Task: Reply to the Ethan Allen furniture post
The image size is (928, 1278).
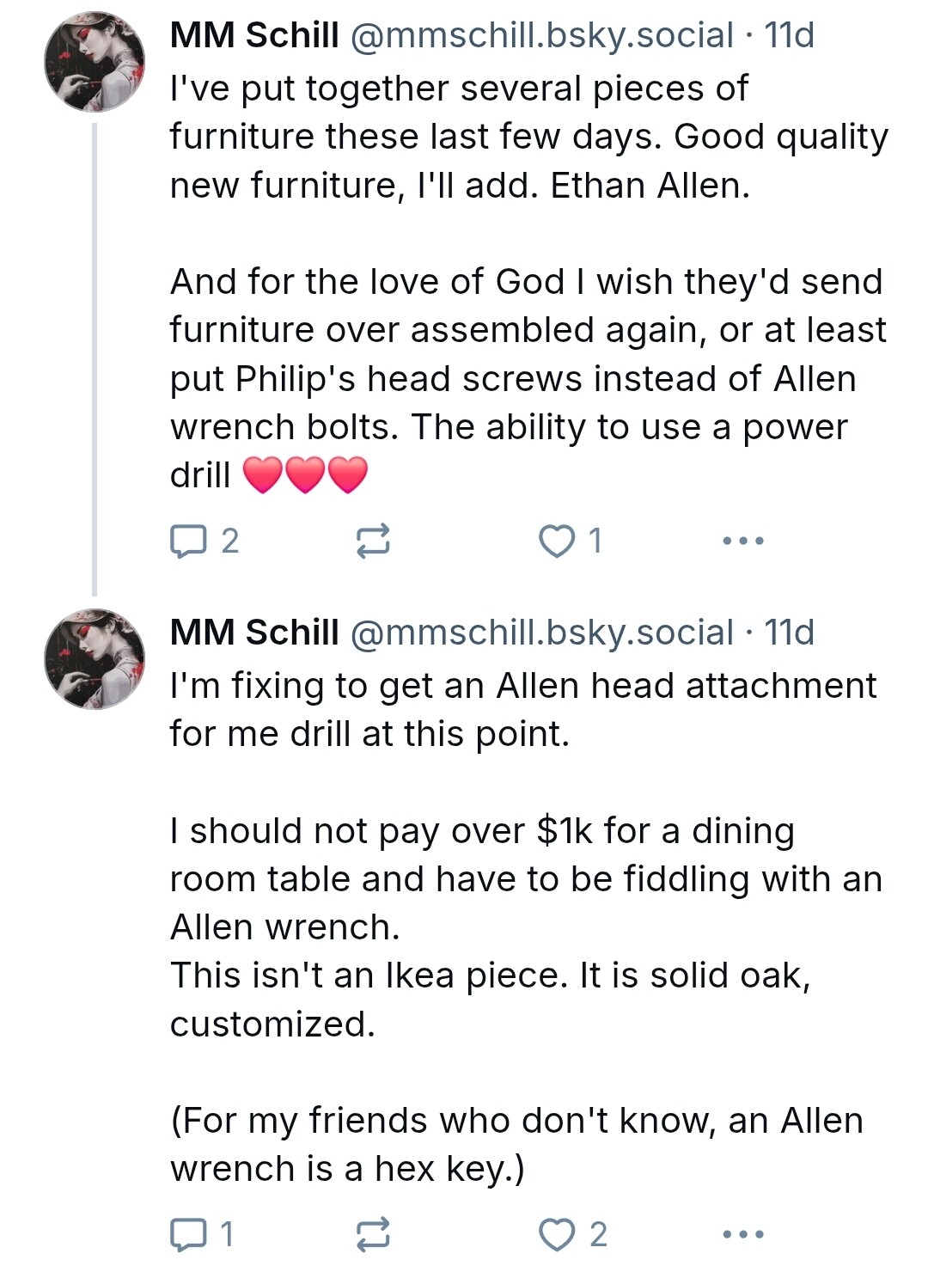Action: (x=189, y=541)
